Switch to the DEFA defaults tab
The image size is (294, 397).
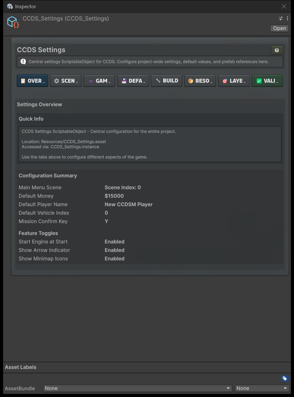pos(133,81)
